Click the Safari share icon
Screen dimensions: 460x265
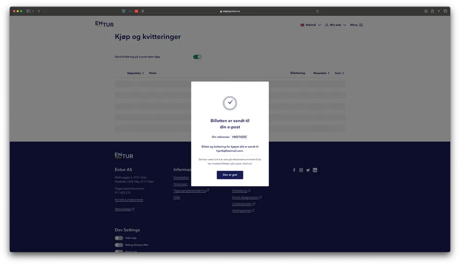point(432,11)
